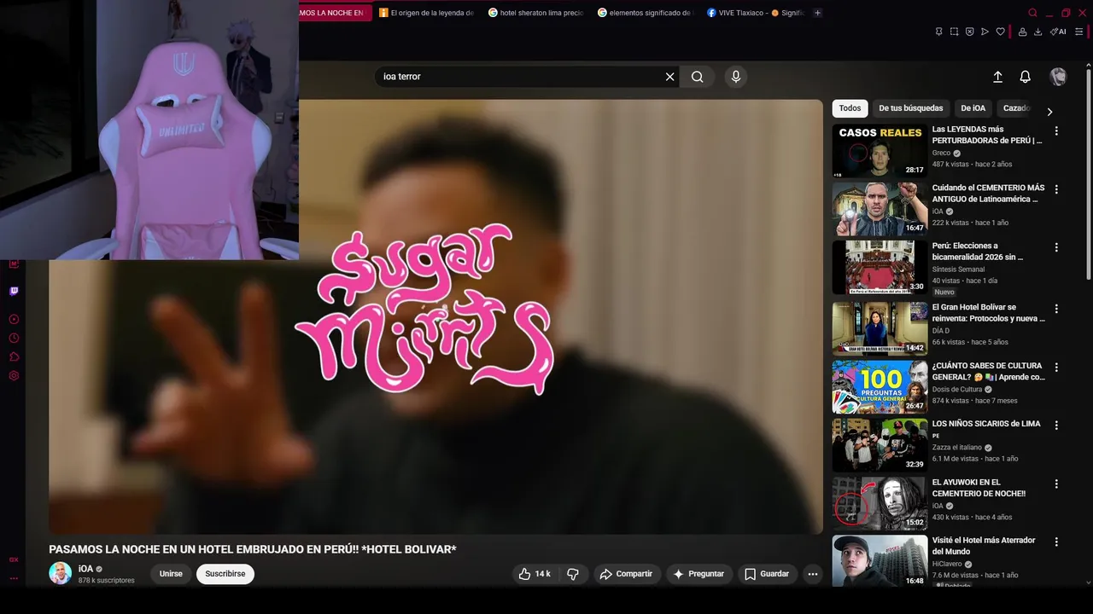Open more actions ellipsis beside Guardar
Viewport: 1093px width, 614px height.
coord(813,574)
